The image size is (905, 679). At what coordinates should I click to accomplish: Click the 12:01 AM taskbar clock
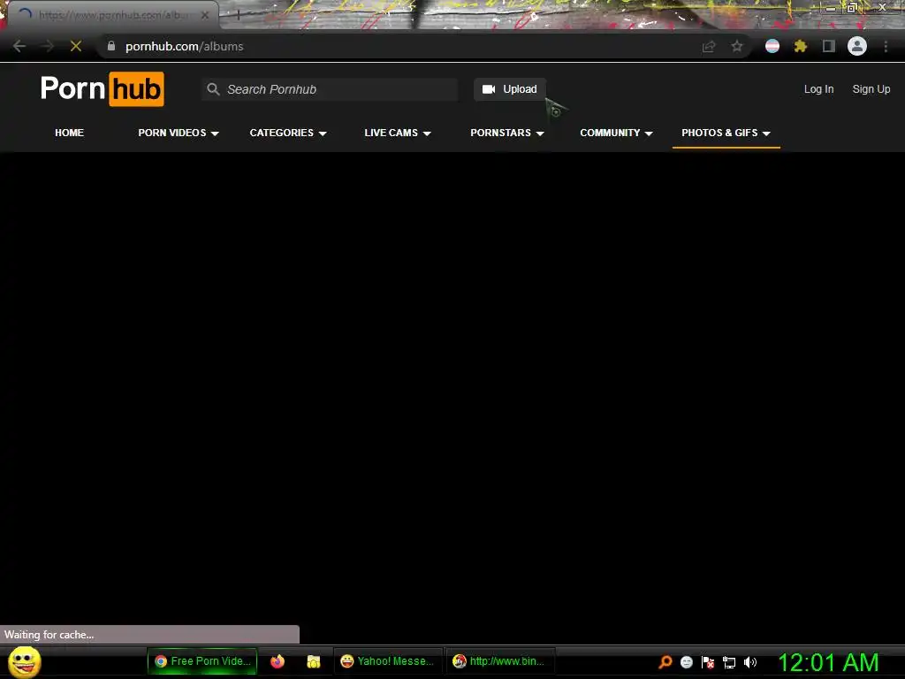828,661
